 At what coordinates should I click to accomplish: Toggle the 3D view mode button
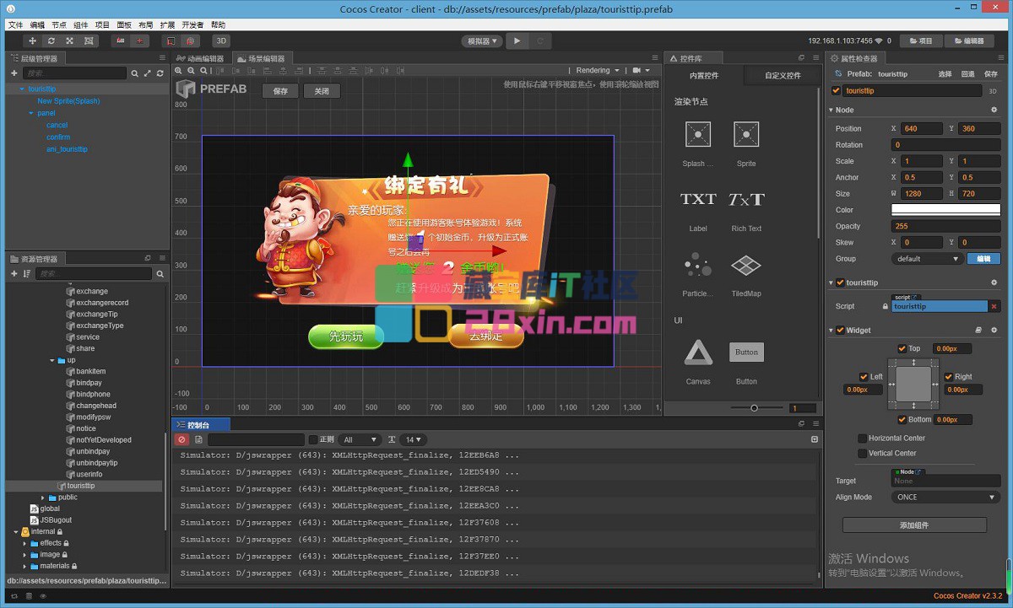[221, 40]
